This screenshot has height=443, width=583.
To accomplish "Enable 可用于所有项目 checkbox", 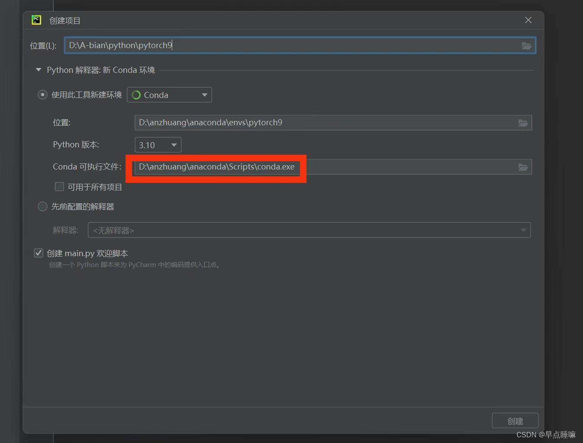I will pyautogui.click(x=59, y=186).
